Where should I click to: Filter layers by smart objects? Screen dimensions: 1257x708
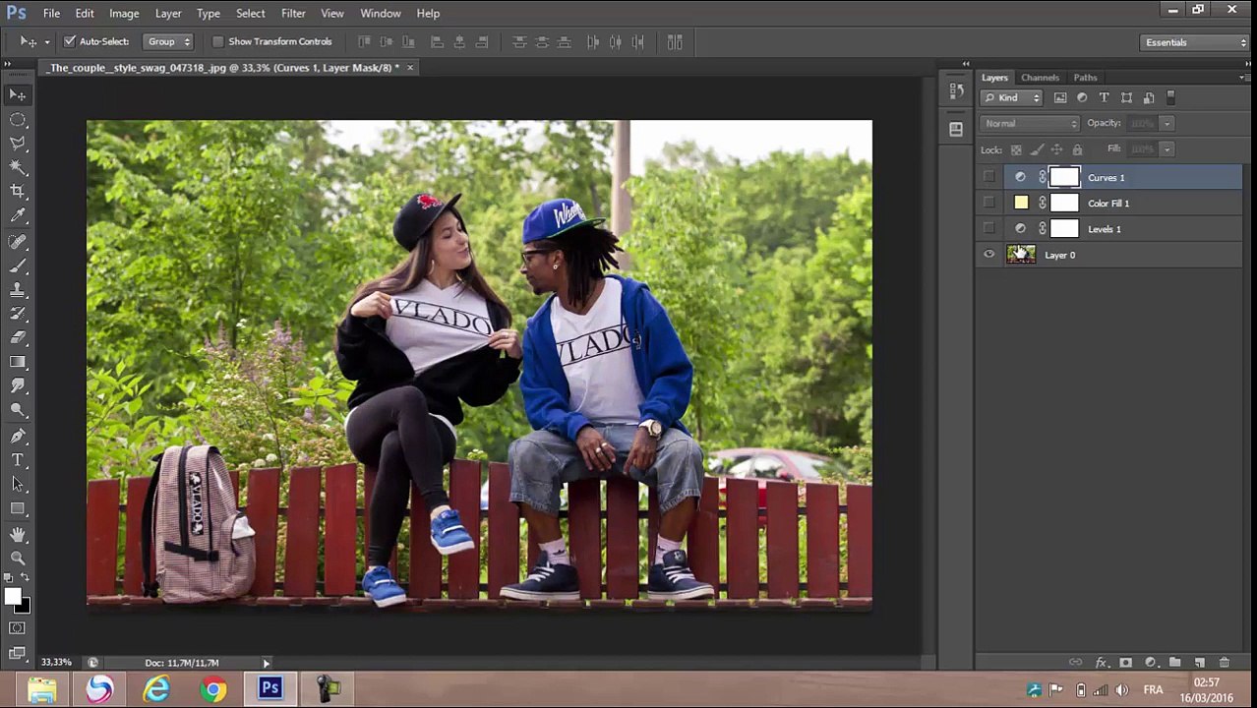1148,97
